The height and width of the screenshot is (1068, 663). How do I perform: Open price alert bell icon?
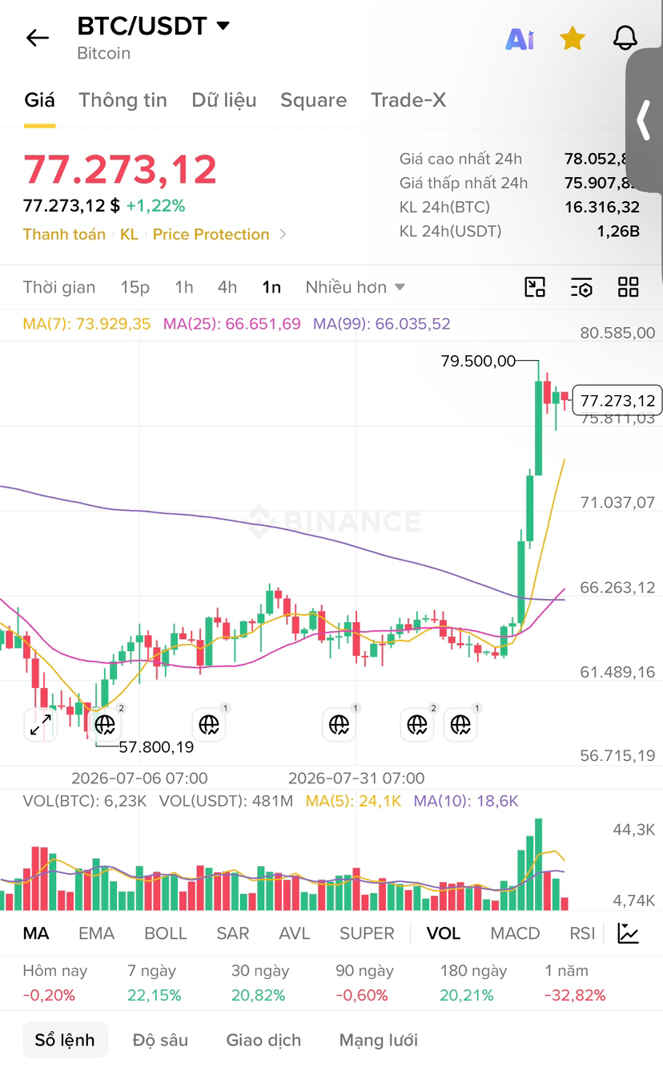point(625,38)
